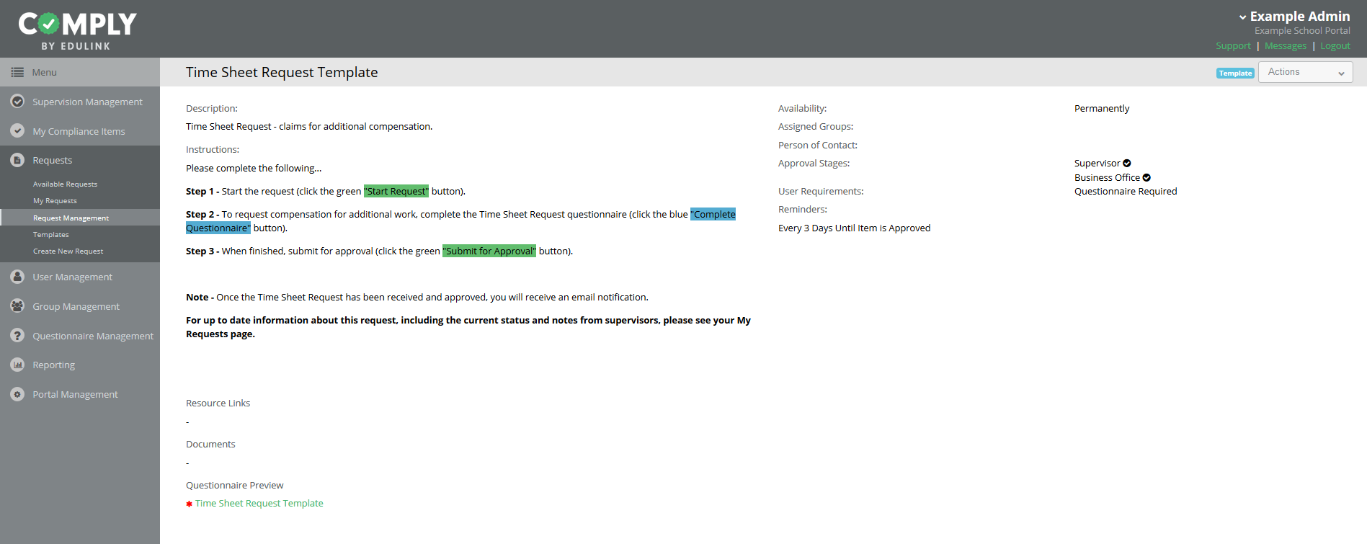Click the Reminders label
The image size is (1367, 544).
(803, 210)
